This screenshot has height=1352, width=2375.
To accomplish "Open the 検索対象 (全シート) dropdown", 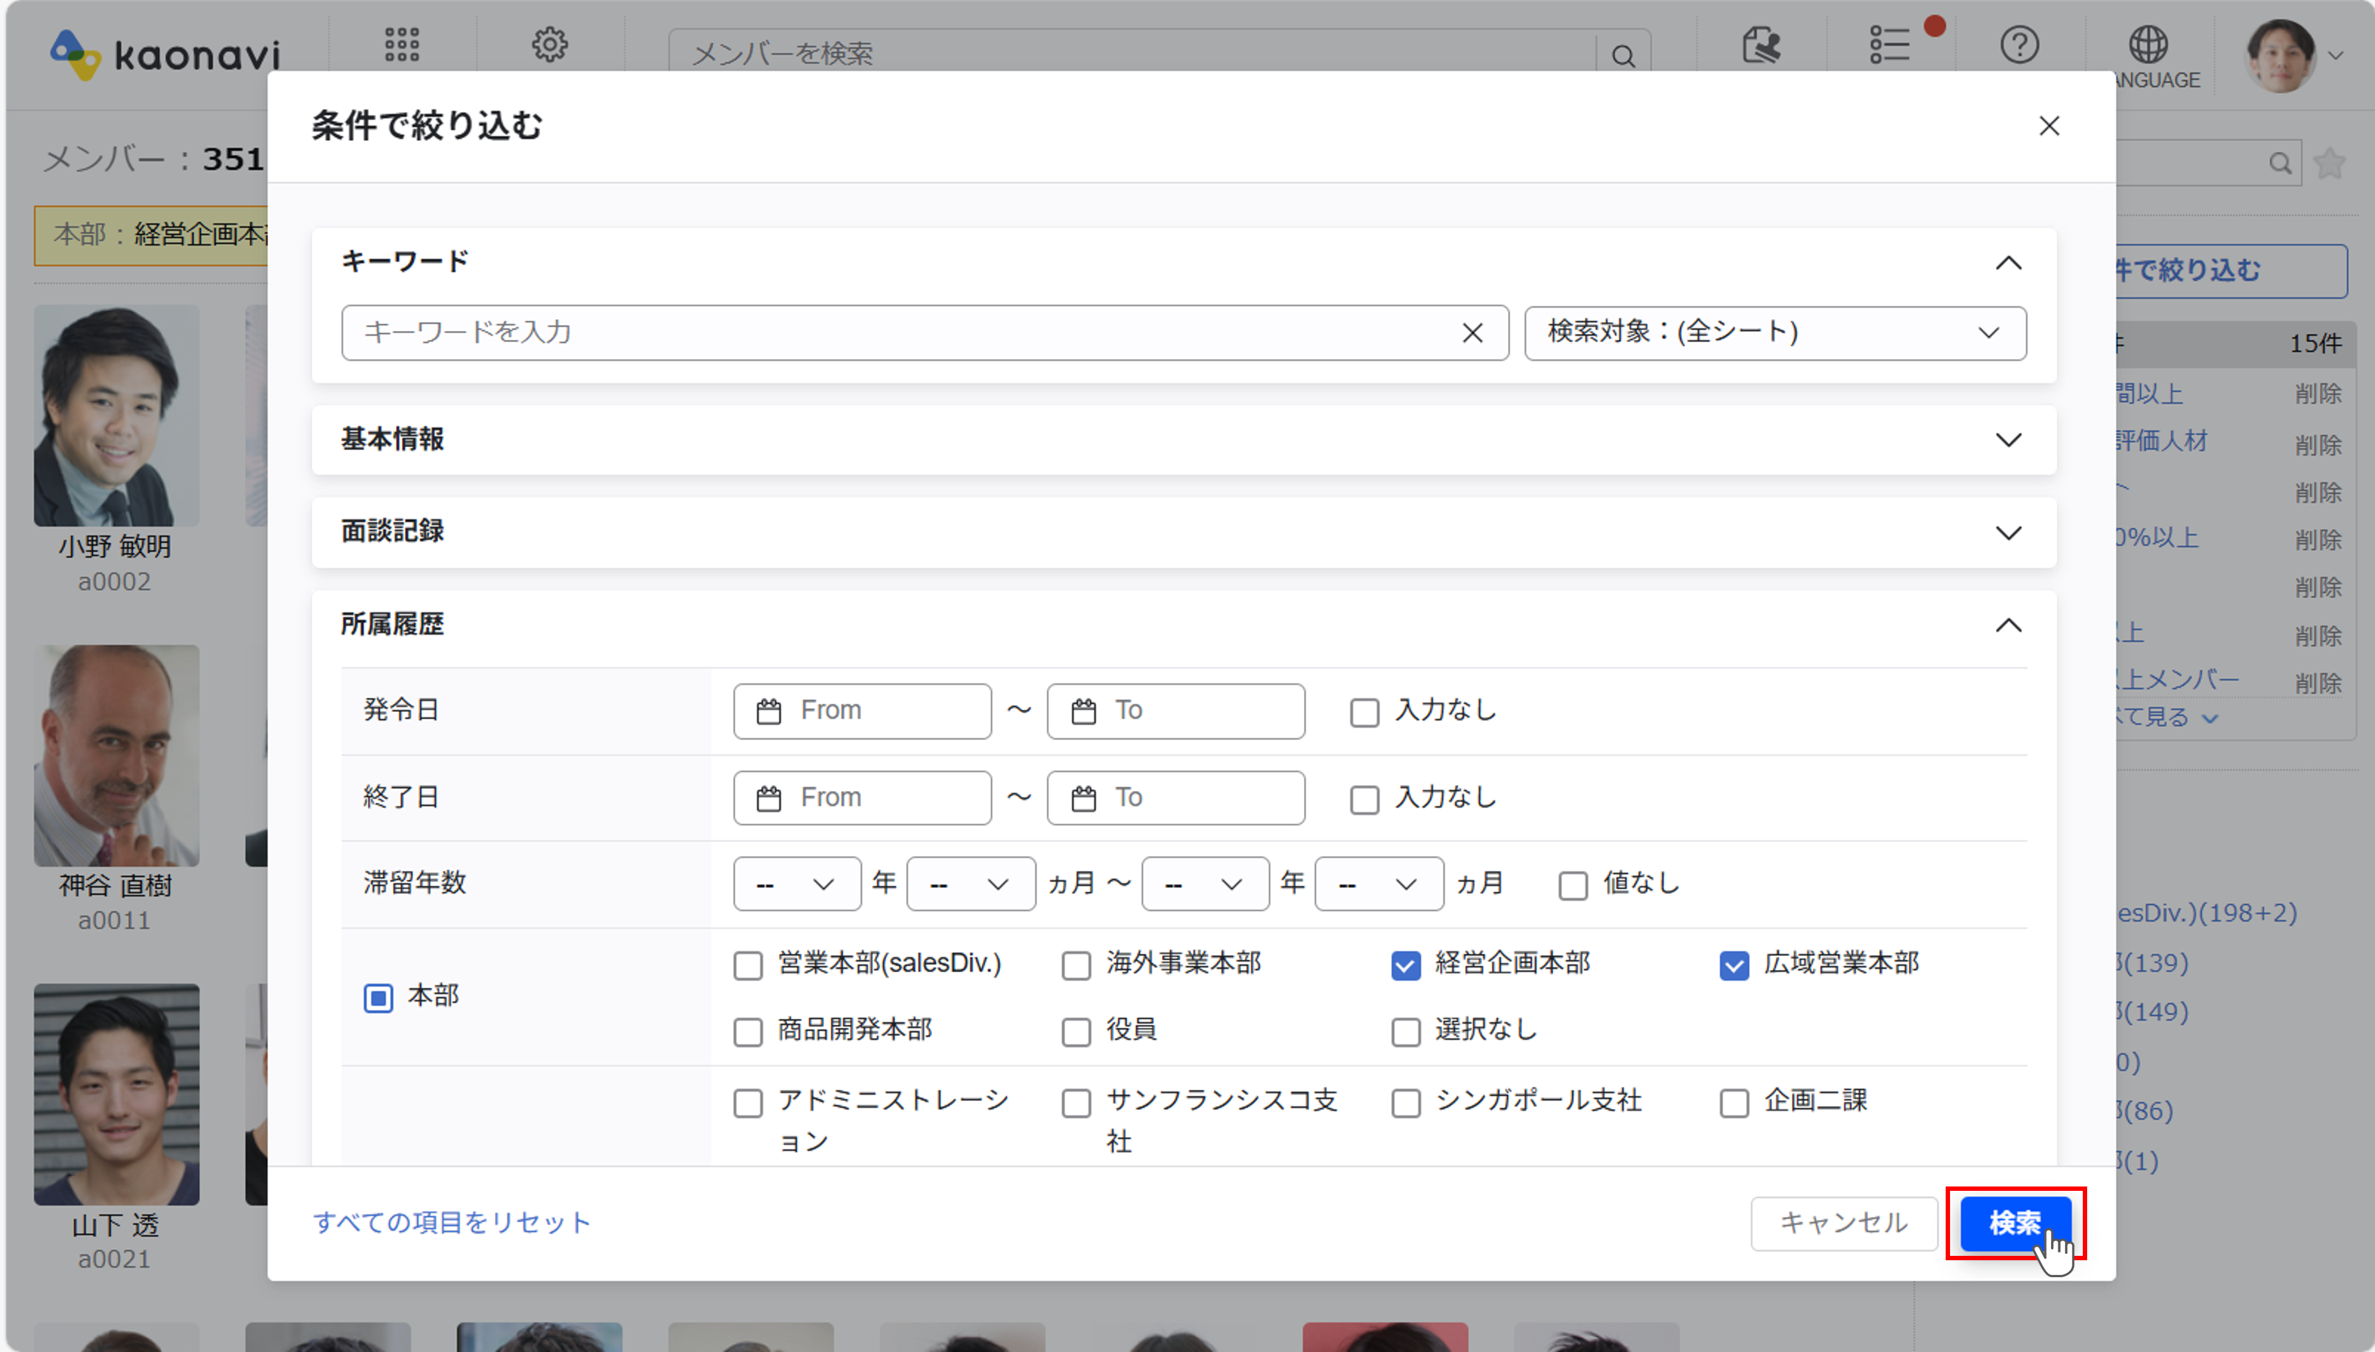I will coord(1774,333).
